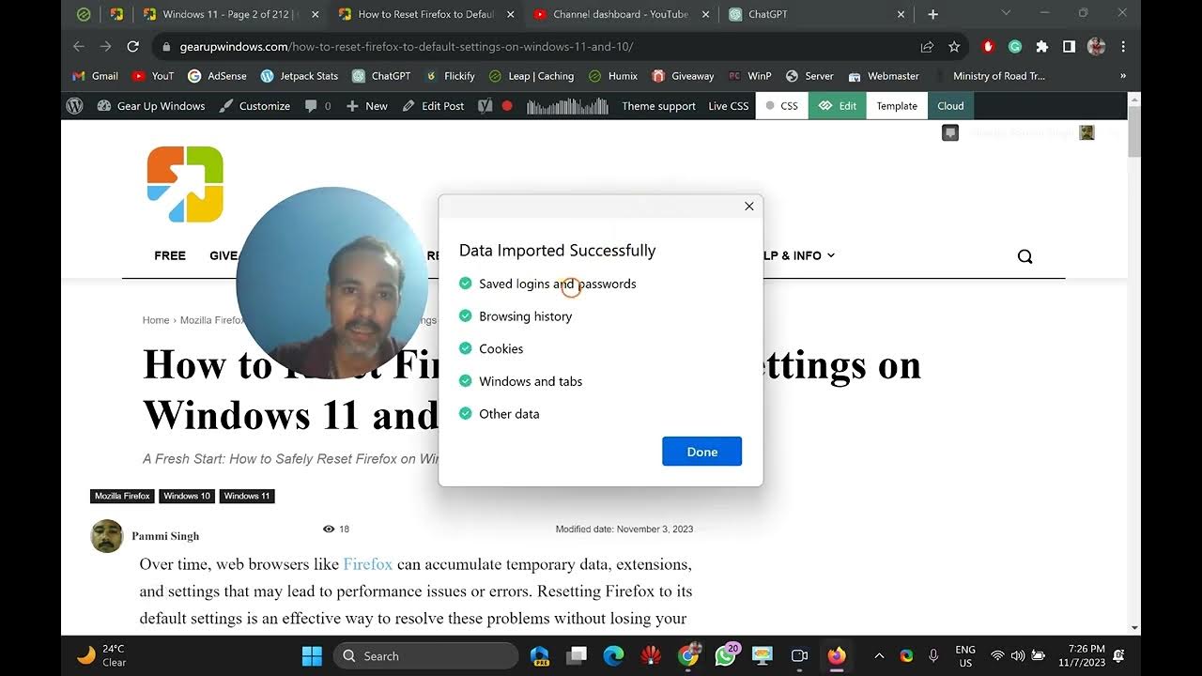1202x676 pixels.
Task: Click the 'Windows and tabs' green check icon
Action: (x=465, y=381)
